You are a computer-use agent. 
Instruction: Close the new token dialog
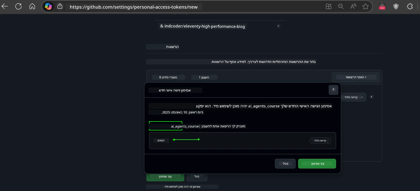pos(333,90)
